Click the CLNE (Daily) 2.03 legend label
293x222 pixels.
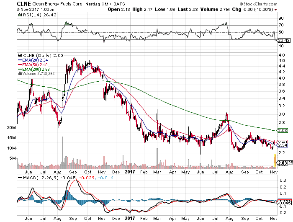44,55
